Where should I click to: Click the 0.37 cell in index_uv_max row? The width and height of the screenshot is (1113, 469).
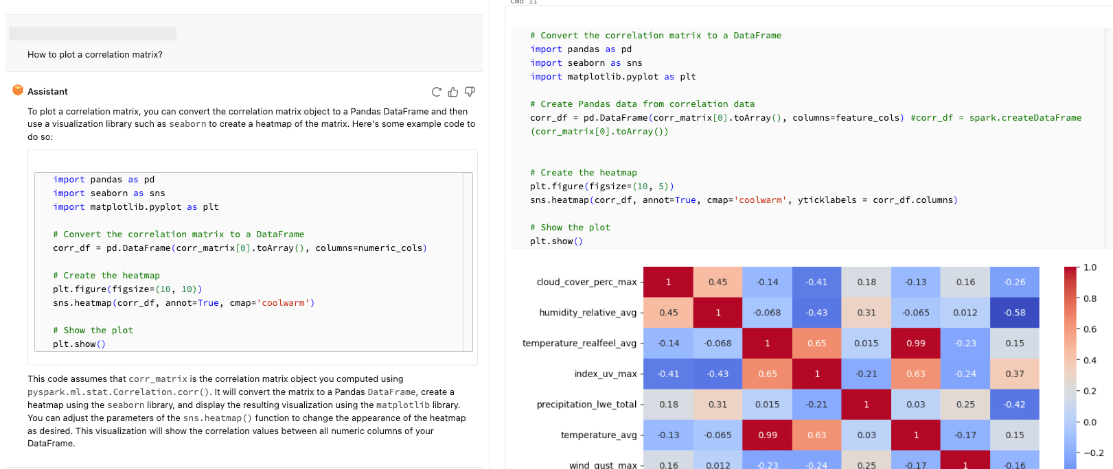tap(1014, 374)
